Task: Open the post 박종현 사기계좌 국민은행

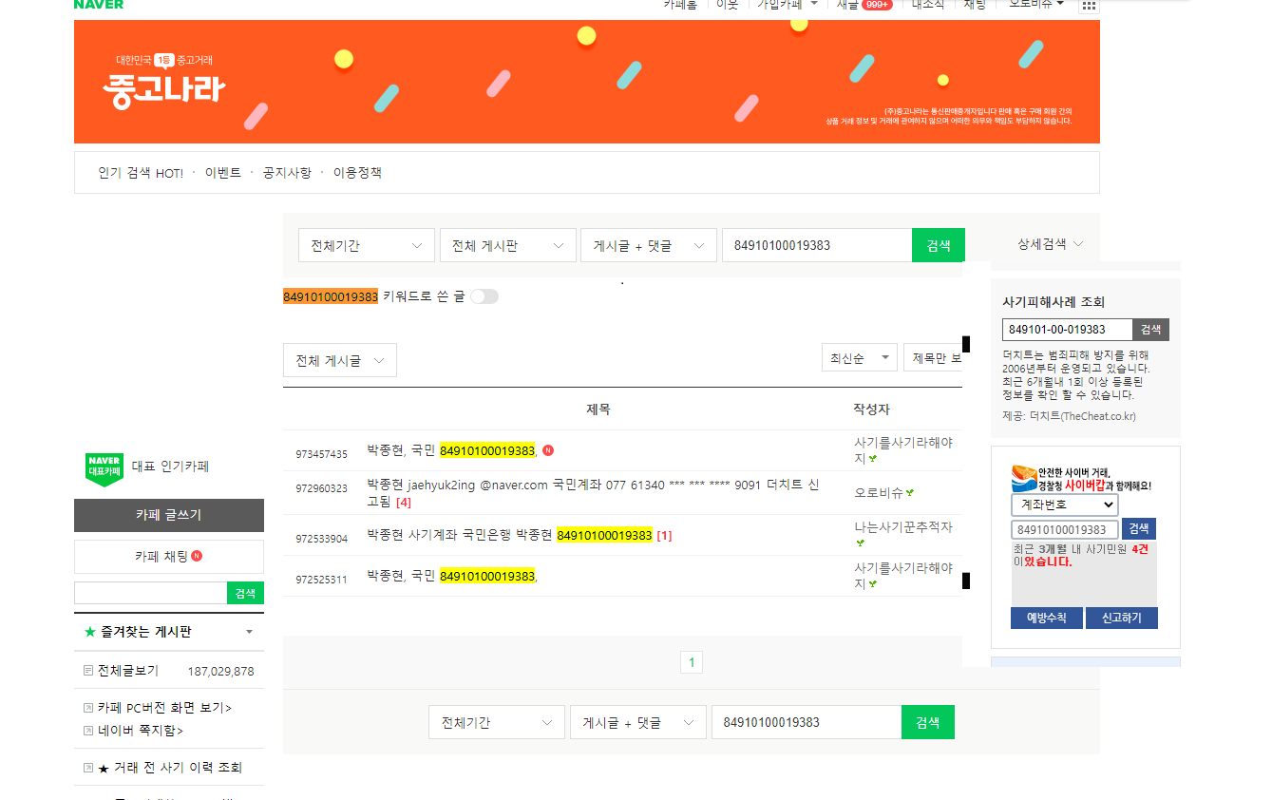Action: pos(509,535)
